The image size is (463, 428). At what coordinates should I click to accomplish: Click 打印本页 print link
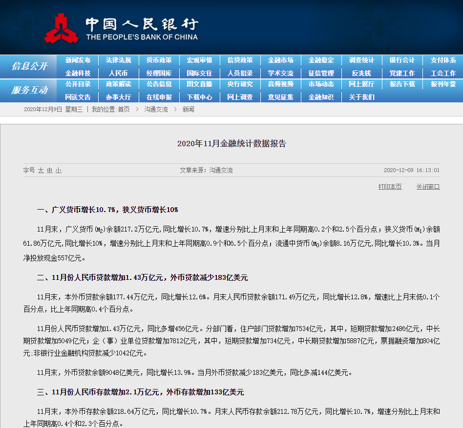(x=390, y=187)
